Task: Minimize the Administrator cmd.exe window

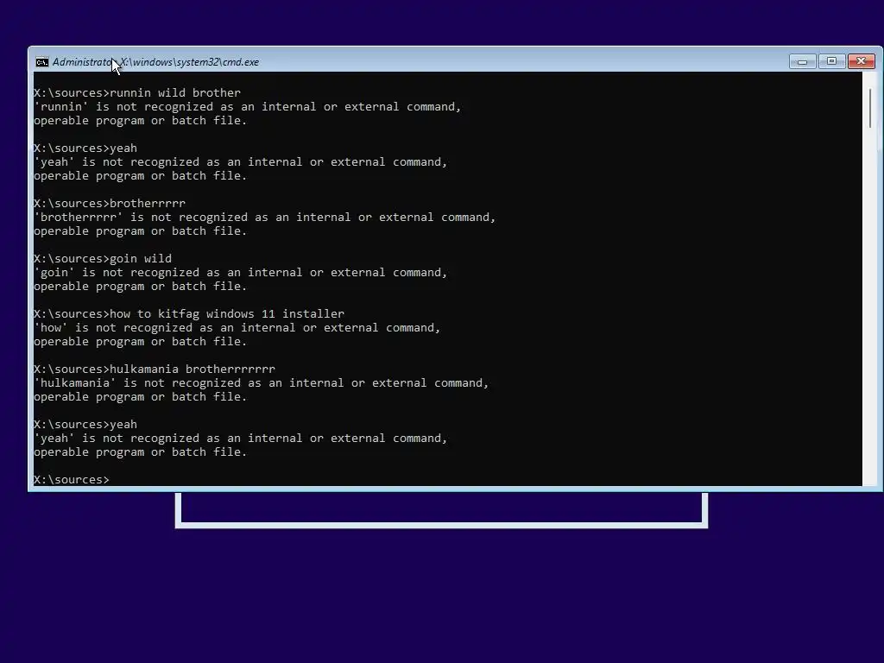Action: (802, 61)
